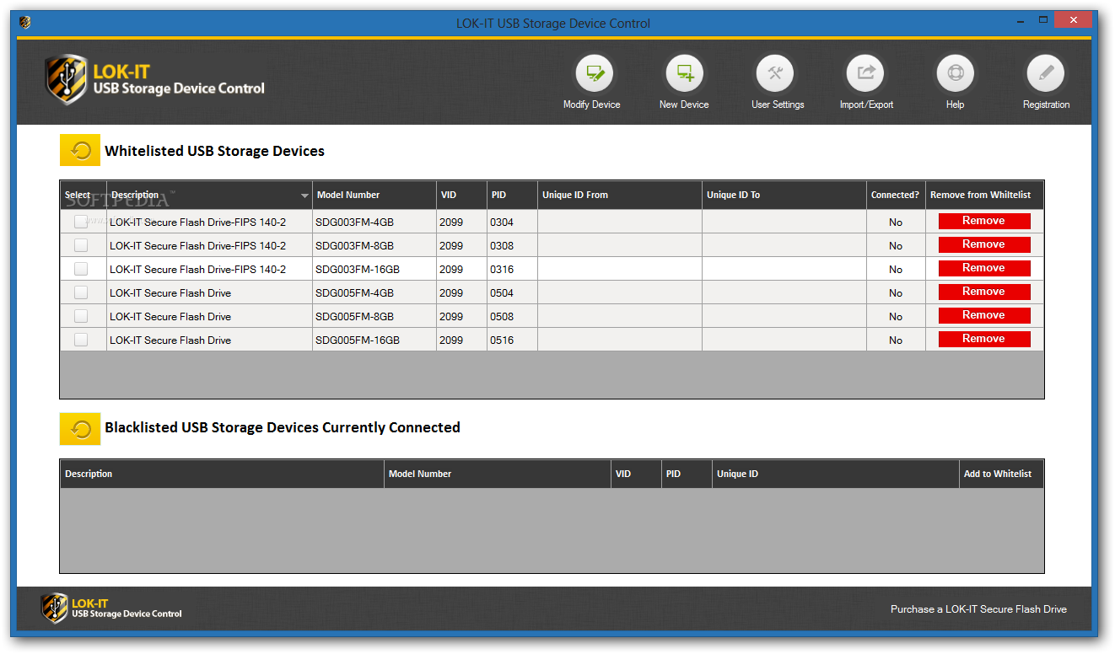
Task: Sort whitelist by PID column header
Action: tap(512, 195)
